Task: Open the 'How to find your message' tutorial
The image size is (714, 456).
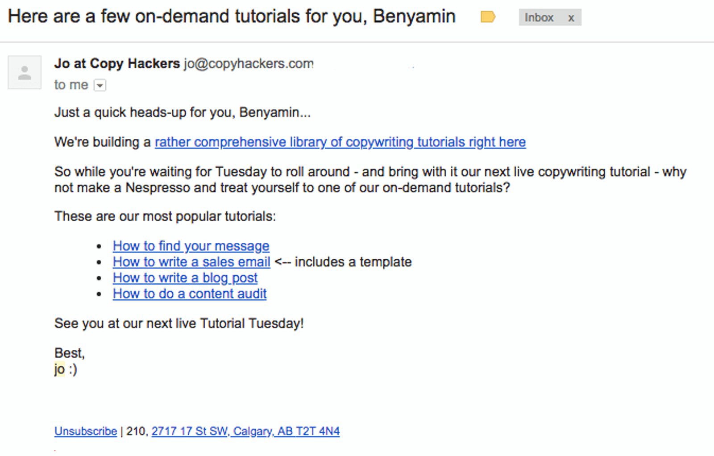Action: click(x=191, y=246)
